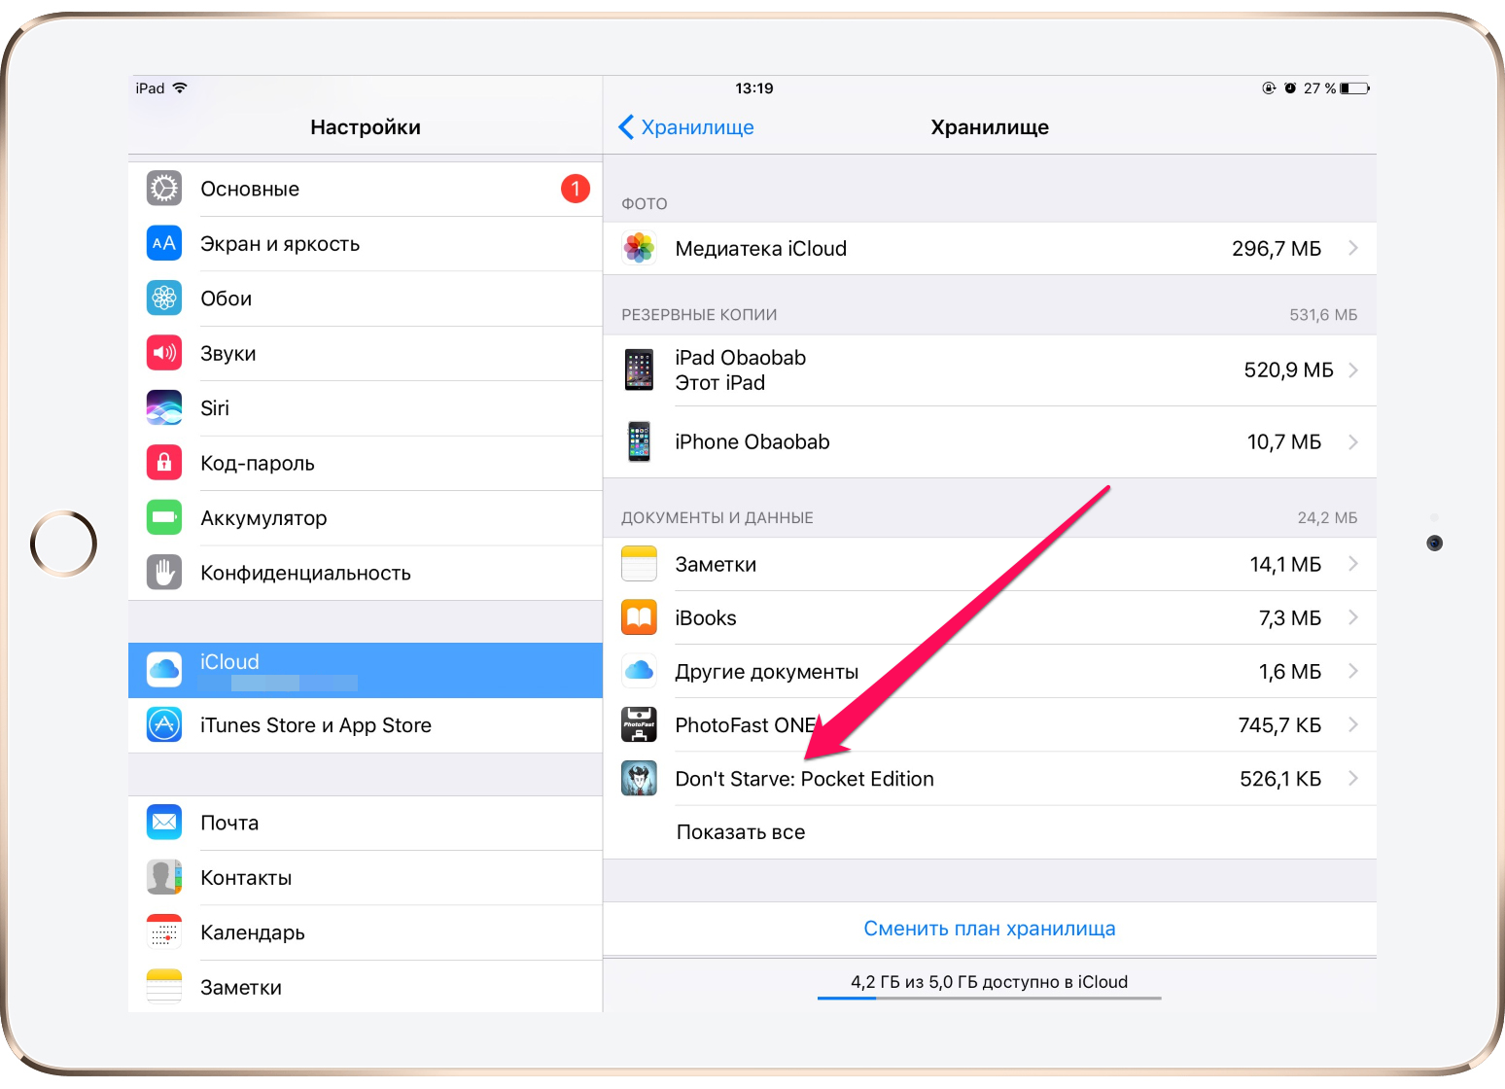Tap the Код-пароль lock icon
1505x1089 pixels.
164,462
